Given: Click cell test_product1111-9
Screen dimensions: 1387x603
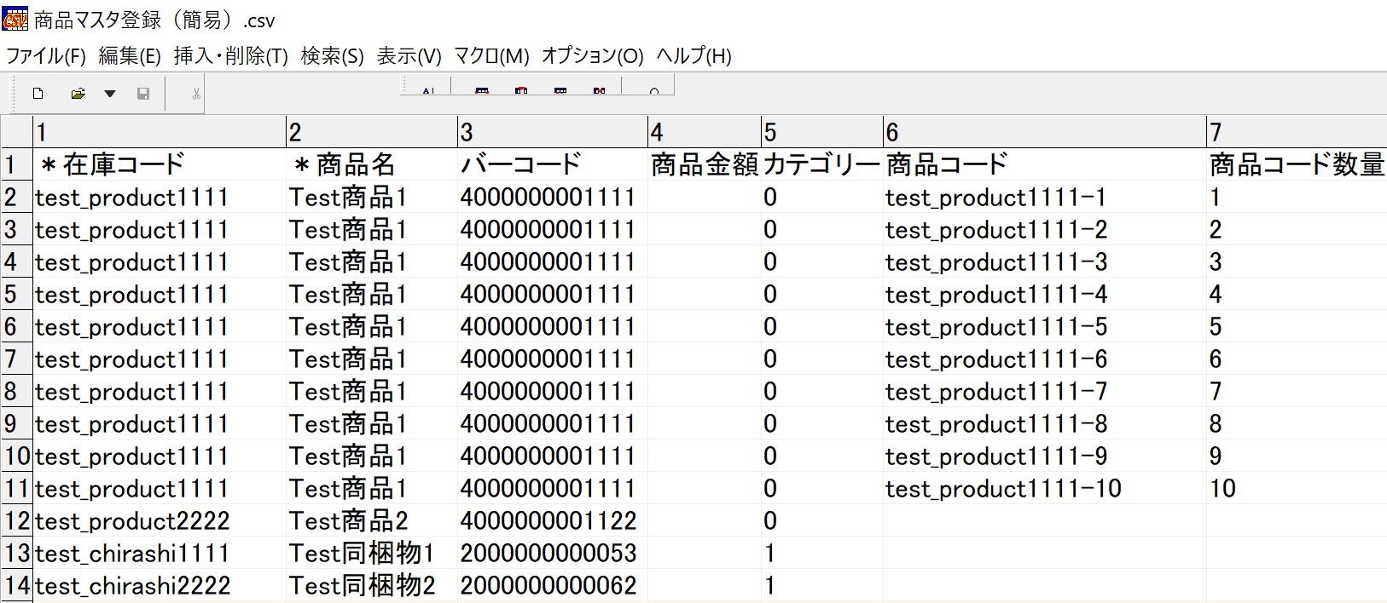Looking at the screenshot, I should click(1045, 456).
